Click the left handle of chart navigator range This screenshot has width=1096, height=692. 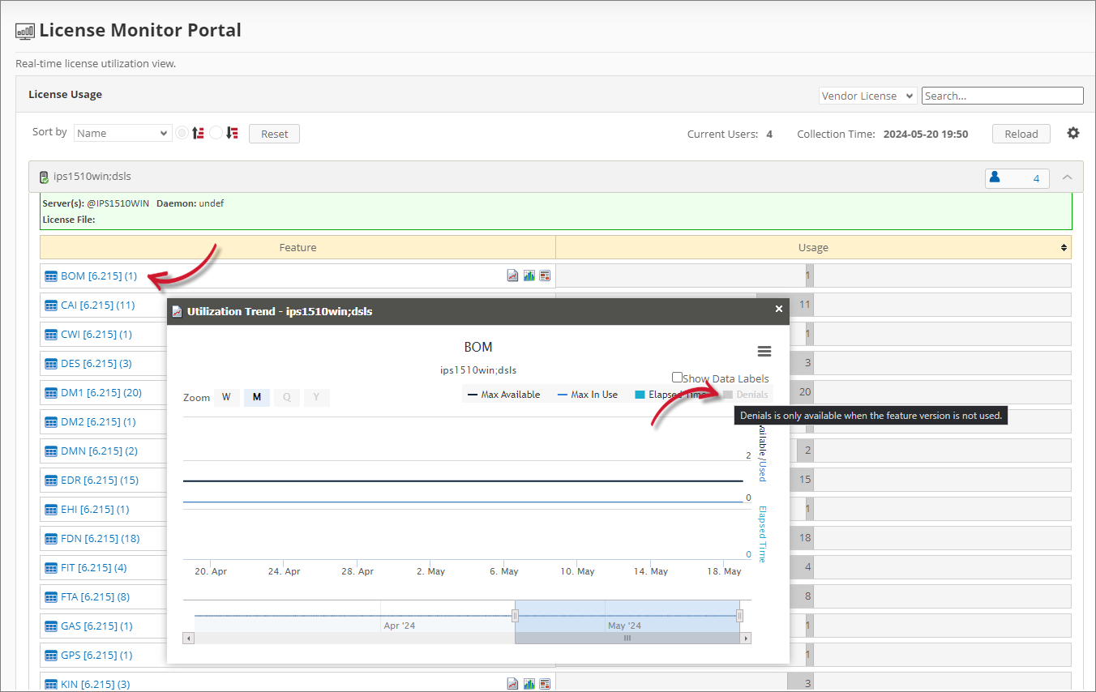515,616
